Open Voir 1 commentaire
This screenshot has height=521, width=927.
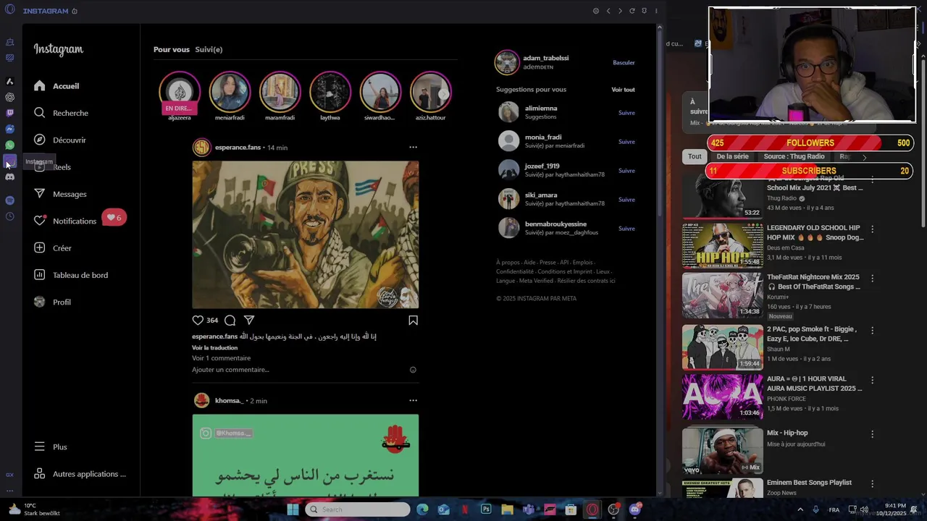coord(221,358)
